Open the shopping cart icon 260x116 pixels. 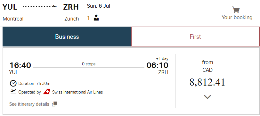coord(236,10)
